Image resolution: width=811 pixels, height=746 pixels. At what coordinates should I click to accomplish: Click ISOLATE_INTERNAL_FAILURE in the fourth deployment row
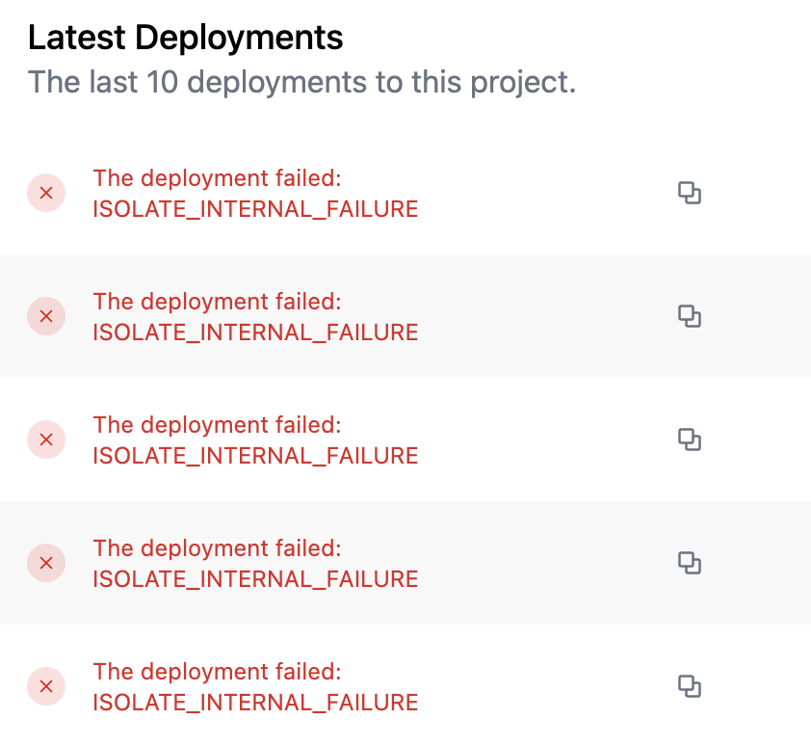[255, 579]
